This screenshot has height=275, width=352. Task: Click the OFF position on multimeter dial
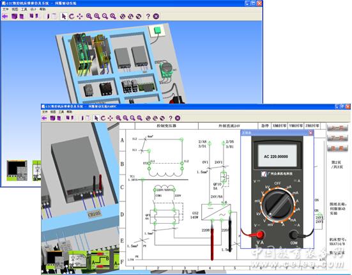[x=277, y=184]
